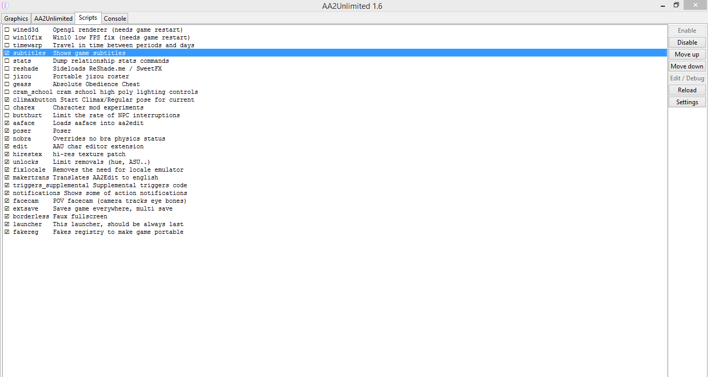Screen dimensions: 708x377
Task: Uncheck the aaface script checkbox
Action: point(7,123)
